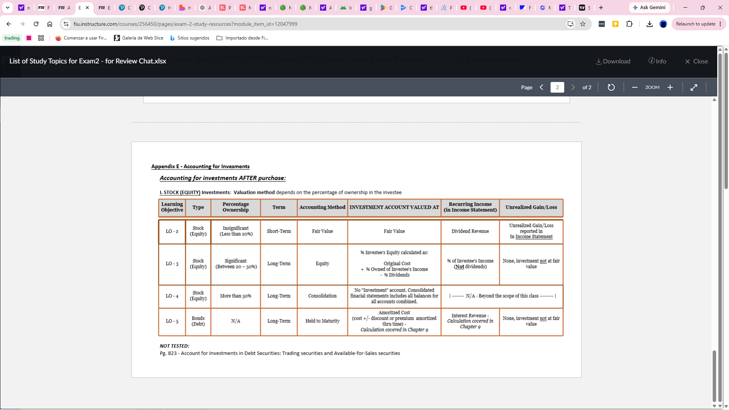Click the address bar URL
The height and width of the screenshot is (410, 729).
[185, 24]
